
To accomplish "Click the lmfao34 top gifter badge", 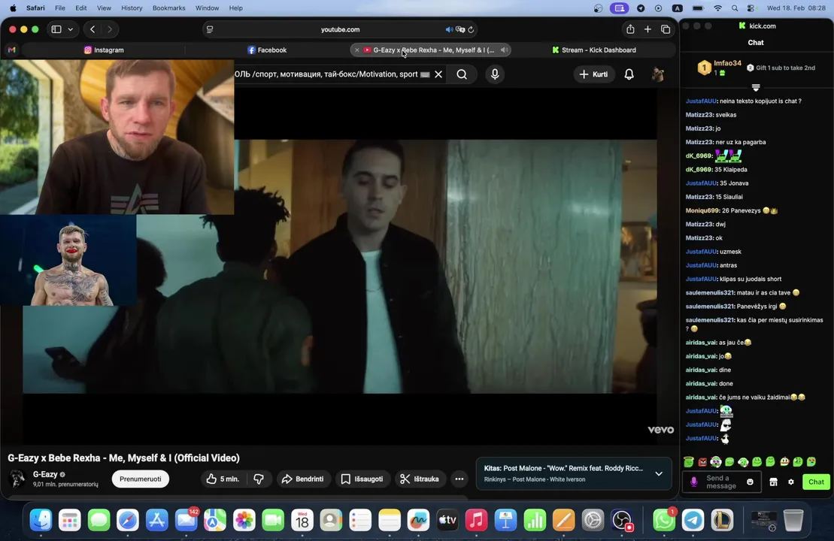I will click(x=704, y=68).
